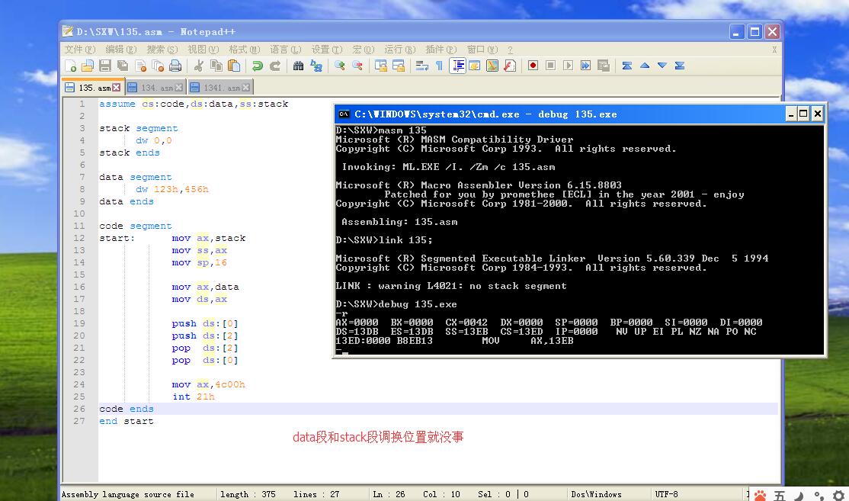849x501 pixels.
Task: Click the grey Redo arrow icon
Action: click(275, 66)
